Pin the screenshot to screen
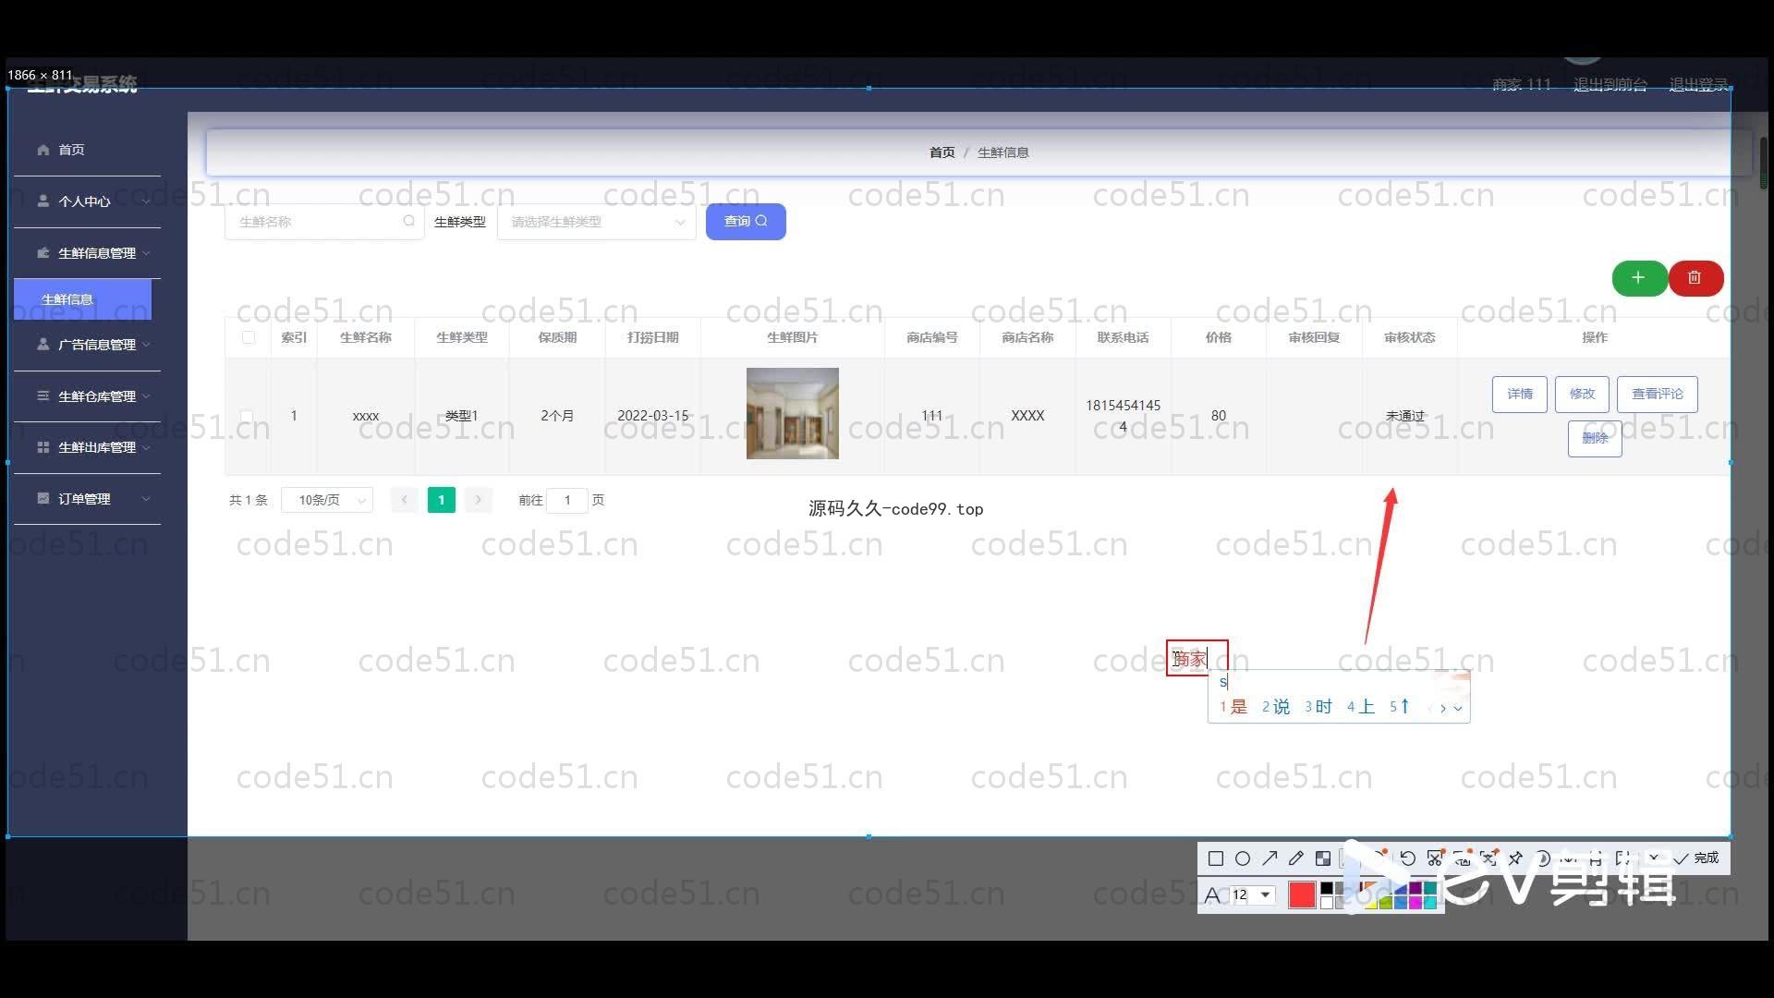 (x=1515, y=858)
